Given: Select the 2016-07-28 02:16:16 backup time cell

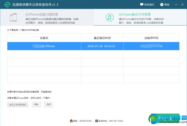Looking at the screenshot, I should point(102,46).
